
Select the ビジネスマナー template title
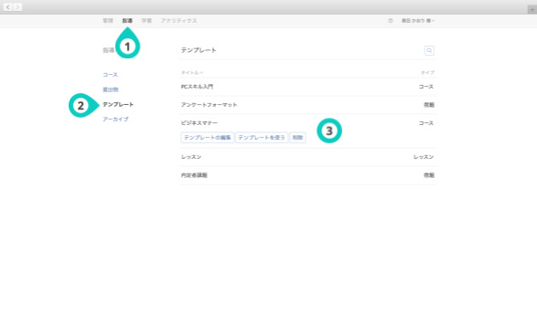click(199, 123)
